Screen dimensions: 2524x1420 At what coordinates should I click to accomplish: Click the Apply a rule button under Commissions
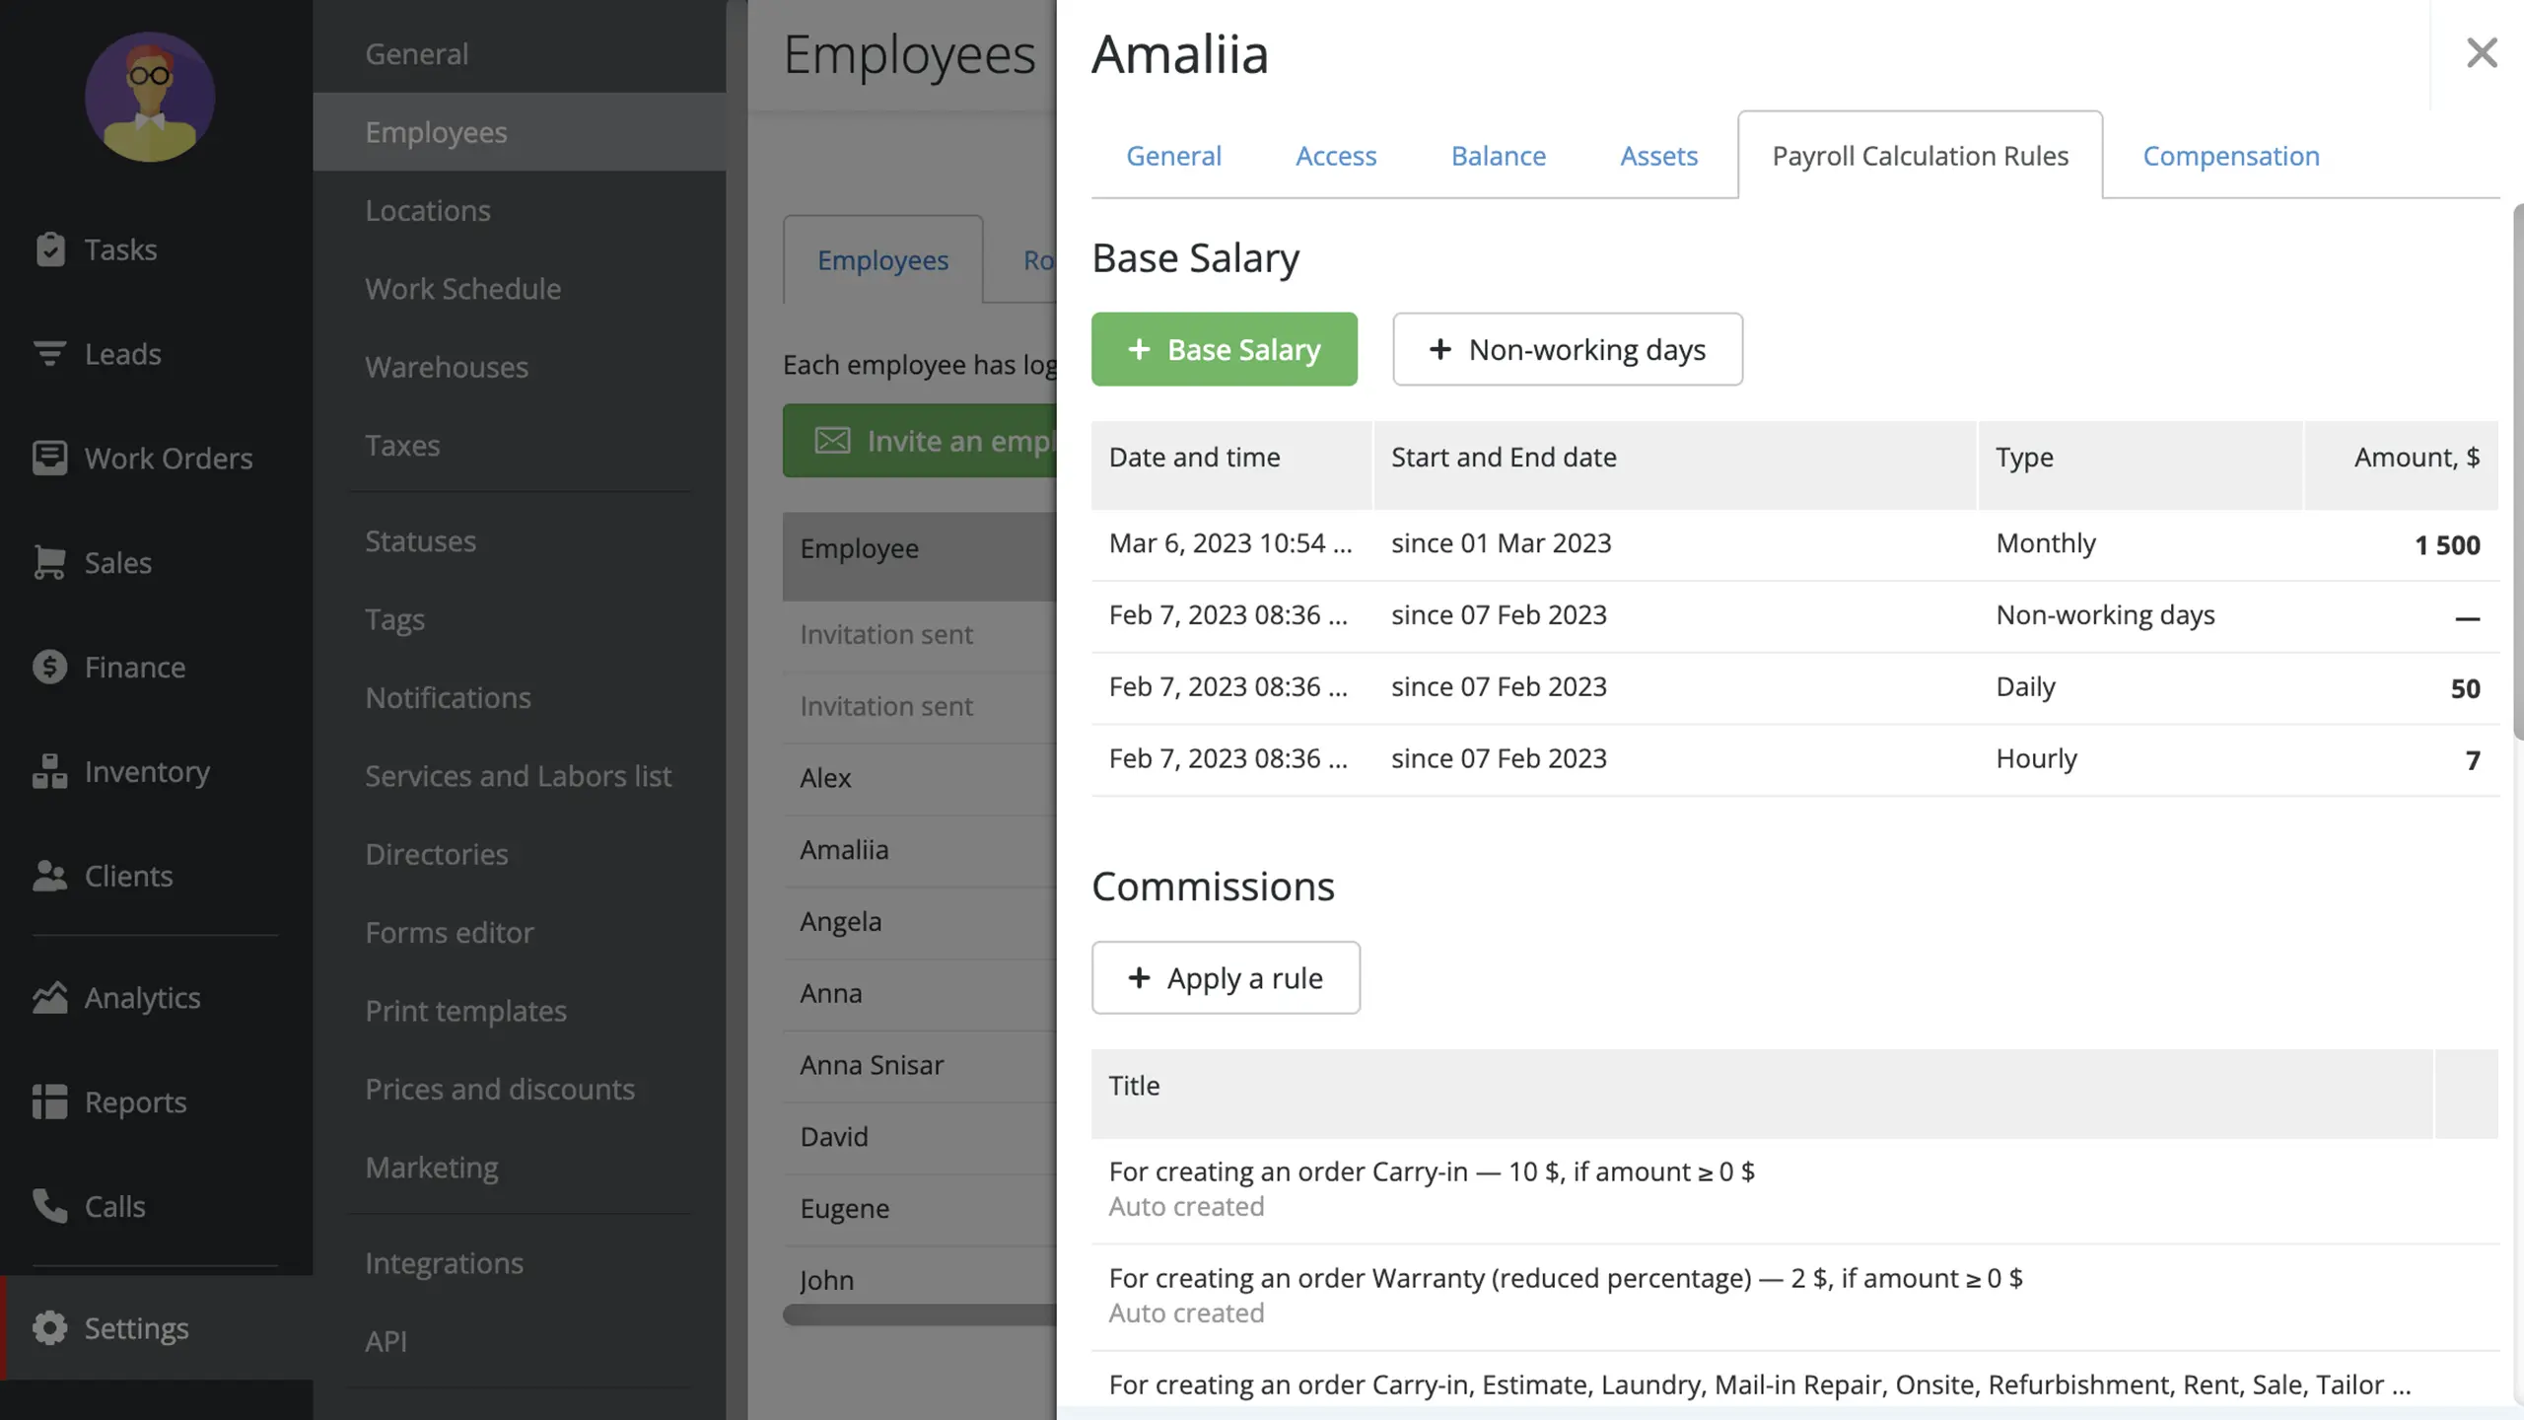[x=1226, y=976]
